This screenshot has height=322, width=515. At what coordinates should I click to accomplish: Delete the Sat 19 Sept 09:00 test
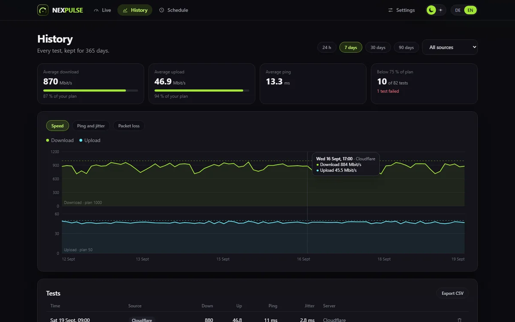coord(460,320)
